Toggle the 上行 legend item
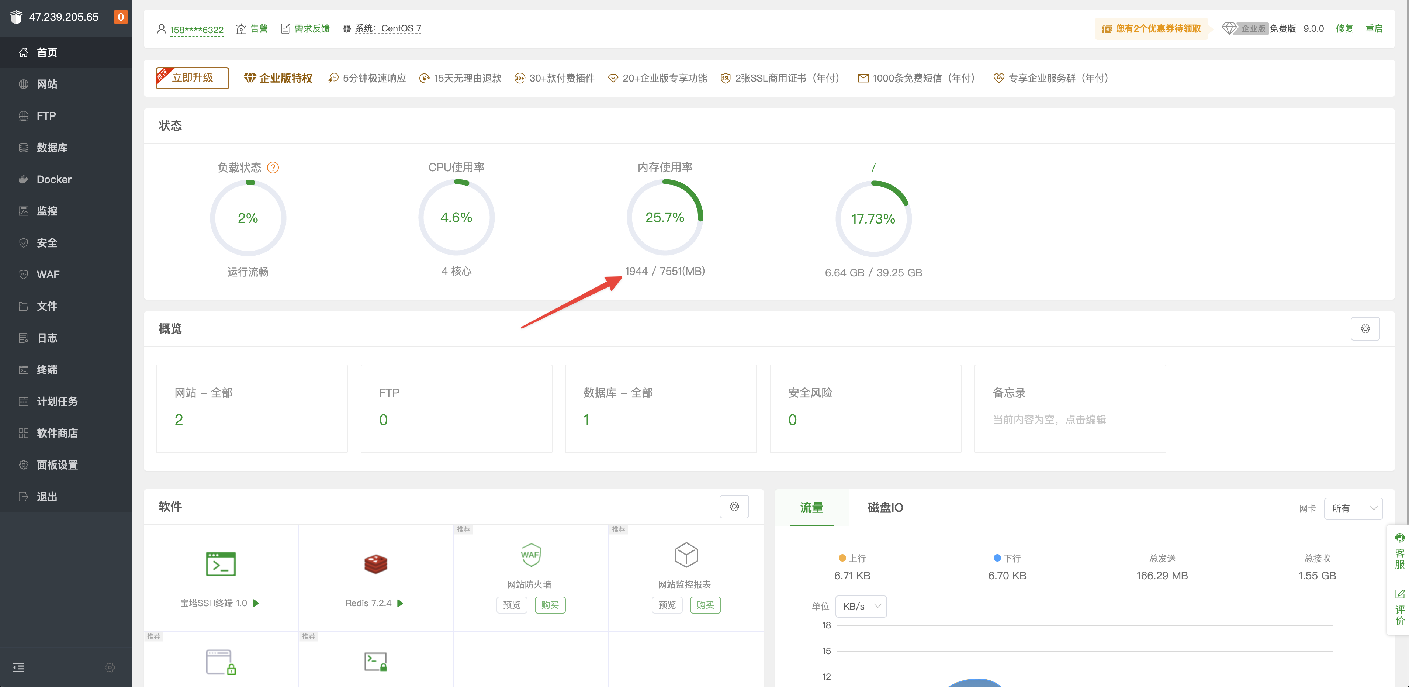1409x687 pixels. click(x=852, y=559)
